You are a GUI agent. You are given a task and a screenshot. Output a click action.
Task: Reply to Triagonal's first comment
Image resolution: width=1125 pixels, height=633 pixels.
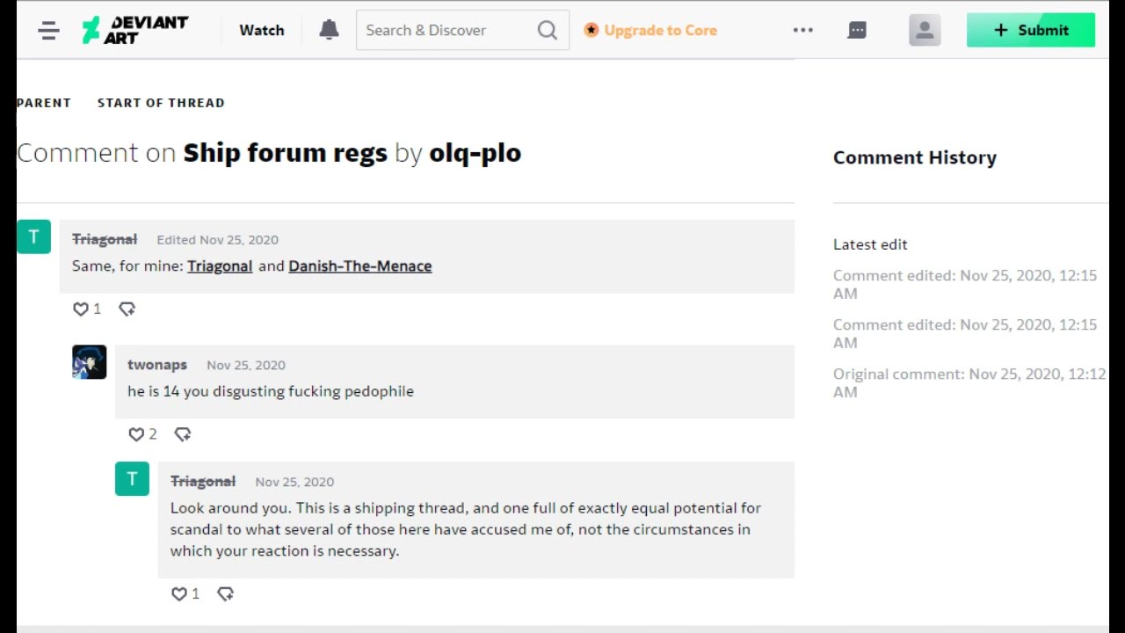pos(127,309)
